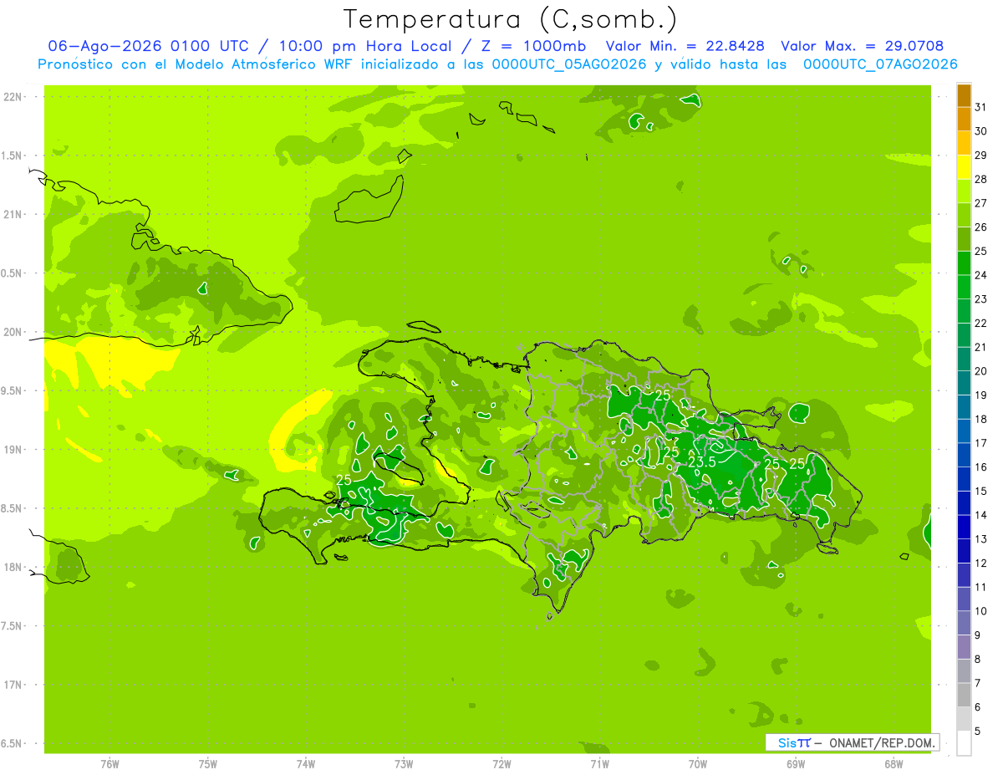Click the colorbar value "24"
1003x775 pixels.
pyautogui.click(x=981, y=275)
